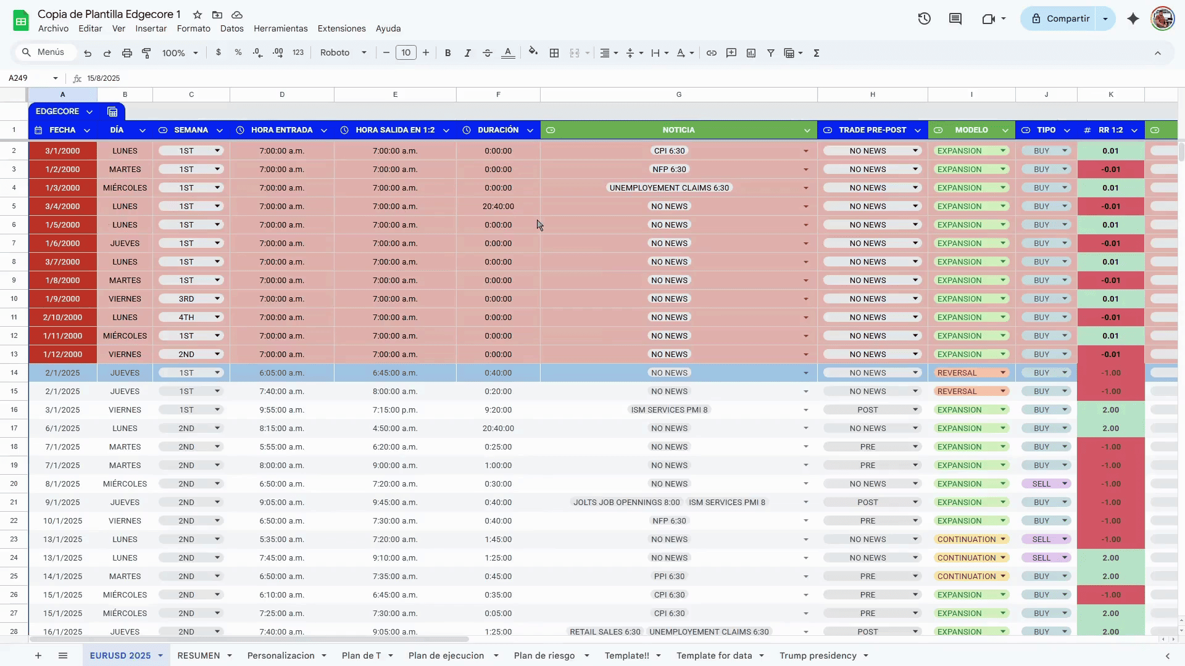
Task: Click the borders grid icon
Action: tap(554, 53)
